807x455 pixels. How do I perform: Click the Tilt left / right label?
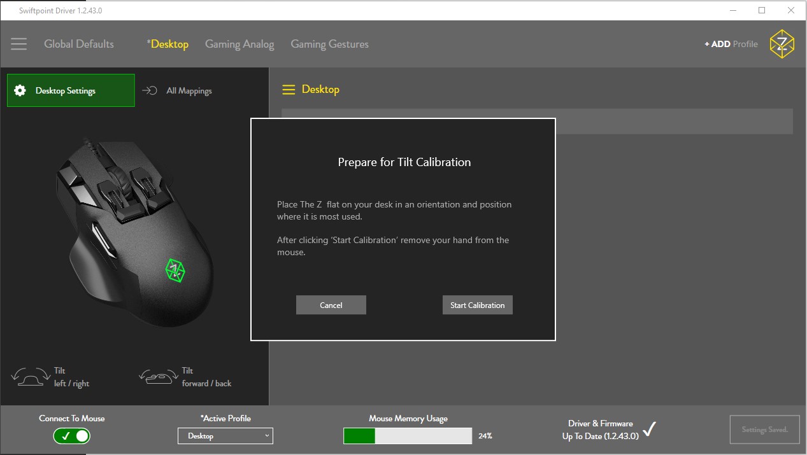pyautogui.click(x=71, y=377)
